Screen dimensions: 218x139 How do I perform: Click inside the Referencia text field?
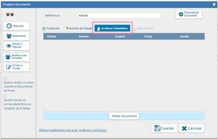click(119, 15)
